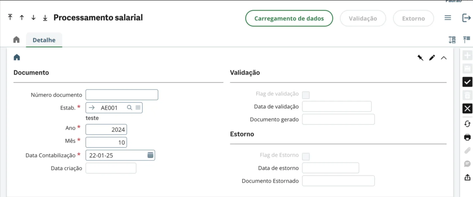Go to the next record arrow

[33, 17]
